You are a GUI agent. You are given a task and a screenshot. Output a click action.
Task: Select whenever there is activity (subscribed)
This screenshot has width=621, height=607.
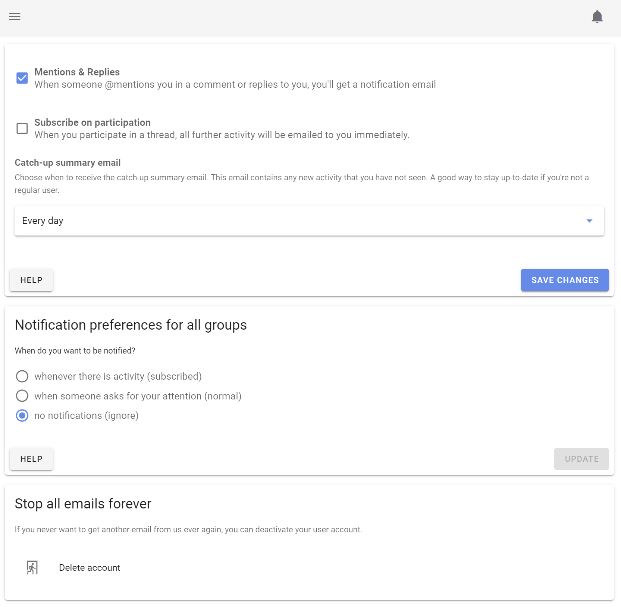click(22, 376)
